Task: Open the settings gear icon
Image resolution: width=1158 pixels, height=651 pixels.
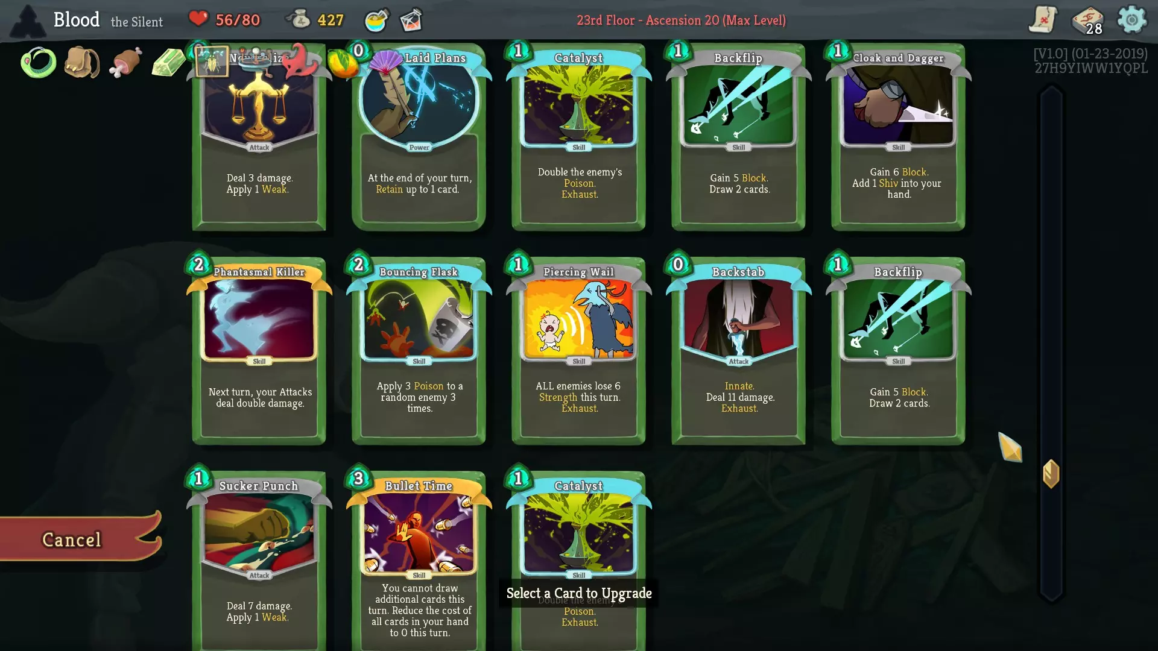Action: 1131,20
